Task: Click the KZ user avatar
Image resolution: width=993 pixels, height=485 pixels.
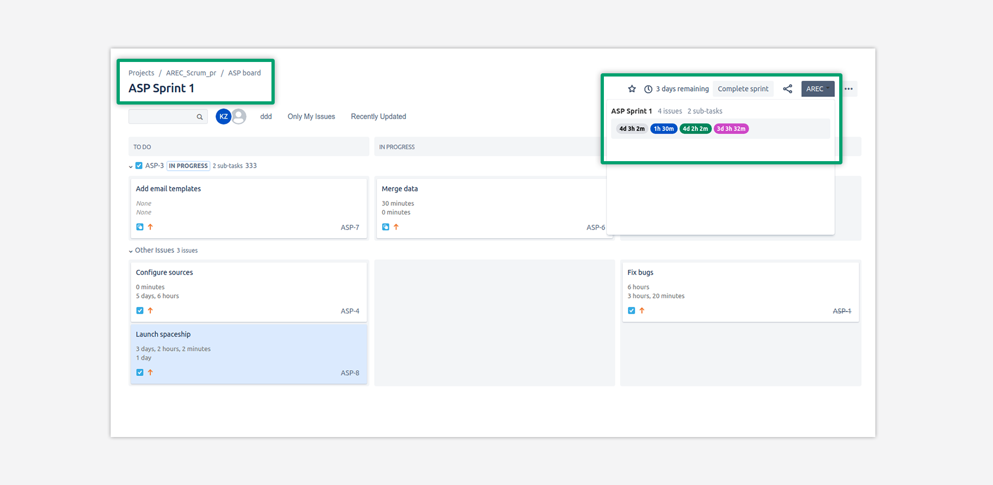Action: pos(223,116)
